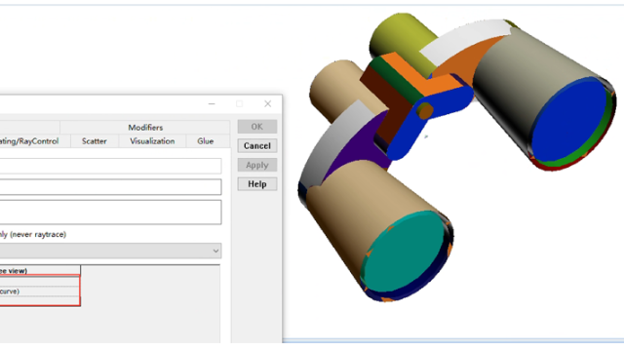Switch to the Modifiers tab
Viewport: 624px width, 351px height.
[x=145, y=128]
